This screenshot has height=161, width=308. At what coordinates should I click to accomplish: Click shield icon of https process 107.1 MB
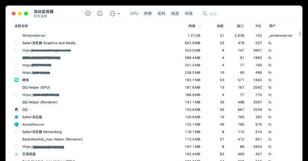tap(17, 147)
